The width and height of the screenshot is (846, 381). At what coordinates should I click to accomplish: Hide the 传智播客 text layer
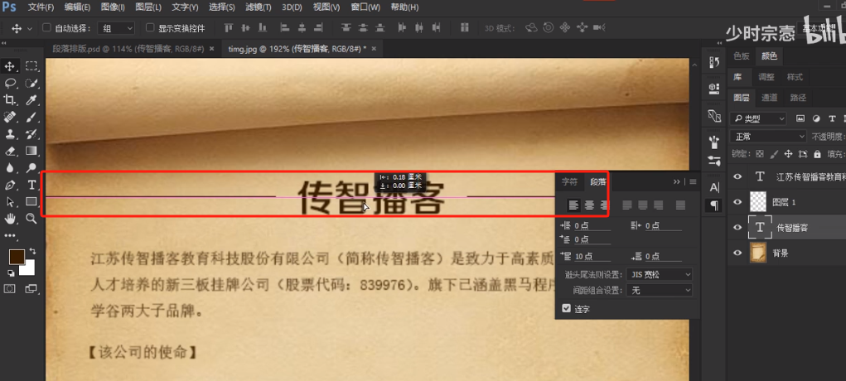737,227
